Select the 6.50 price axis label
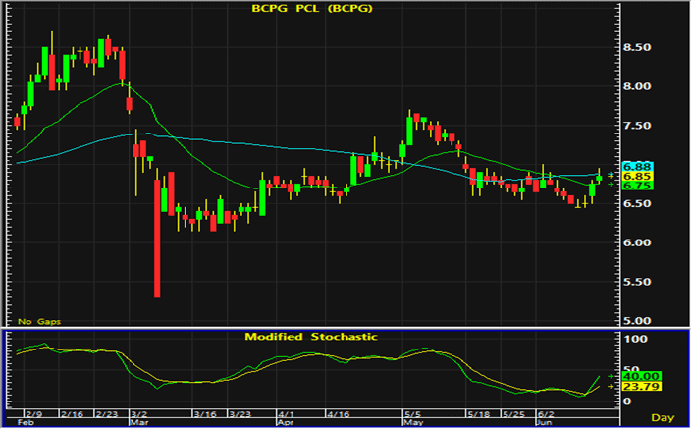Screen dimensions: 692x429 pos(637,204)
